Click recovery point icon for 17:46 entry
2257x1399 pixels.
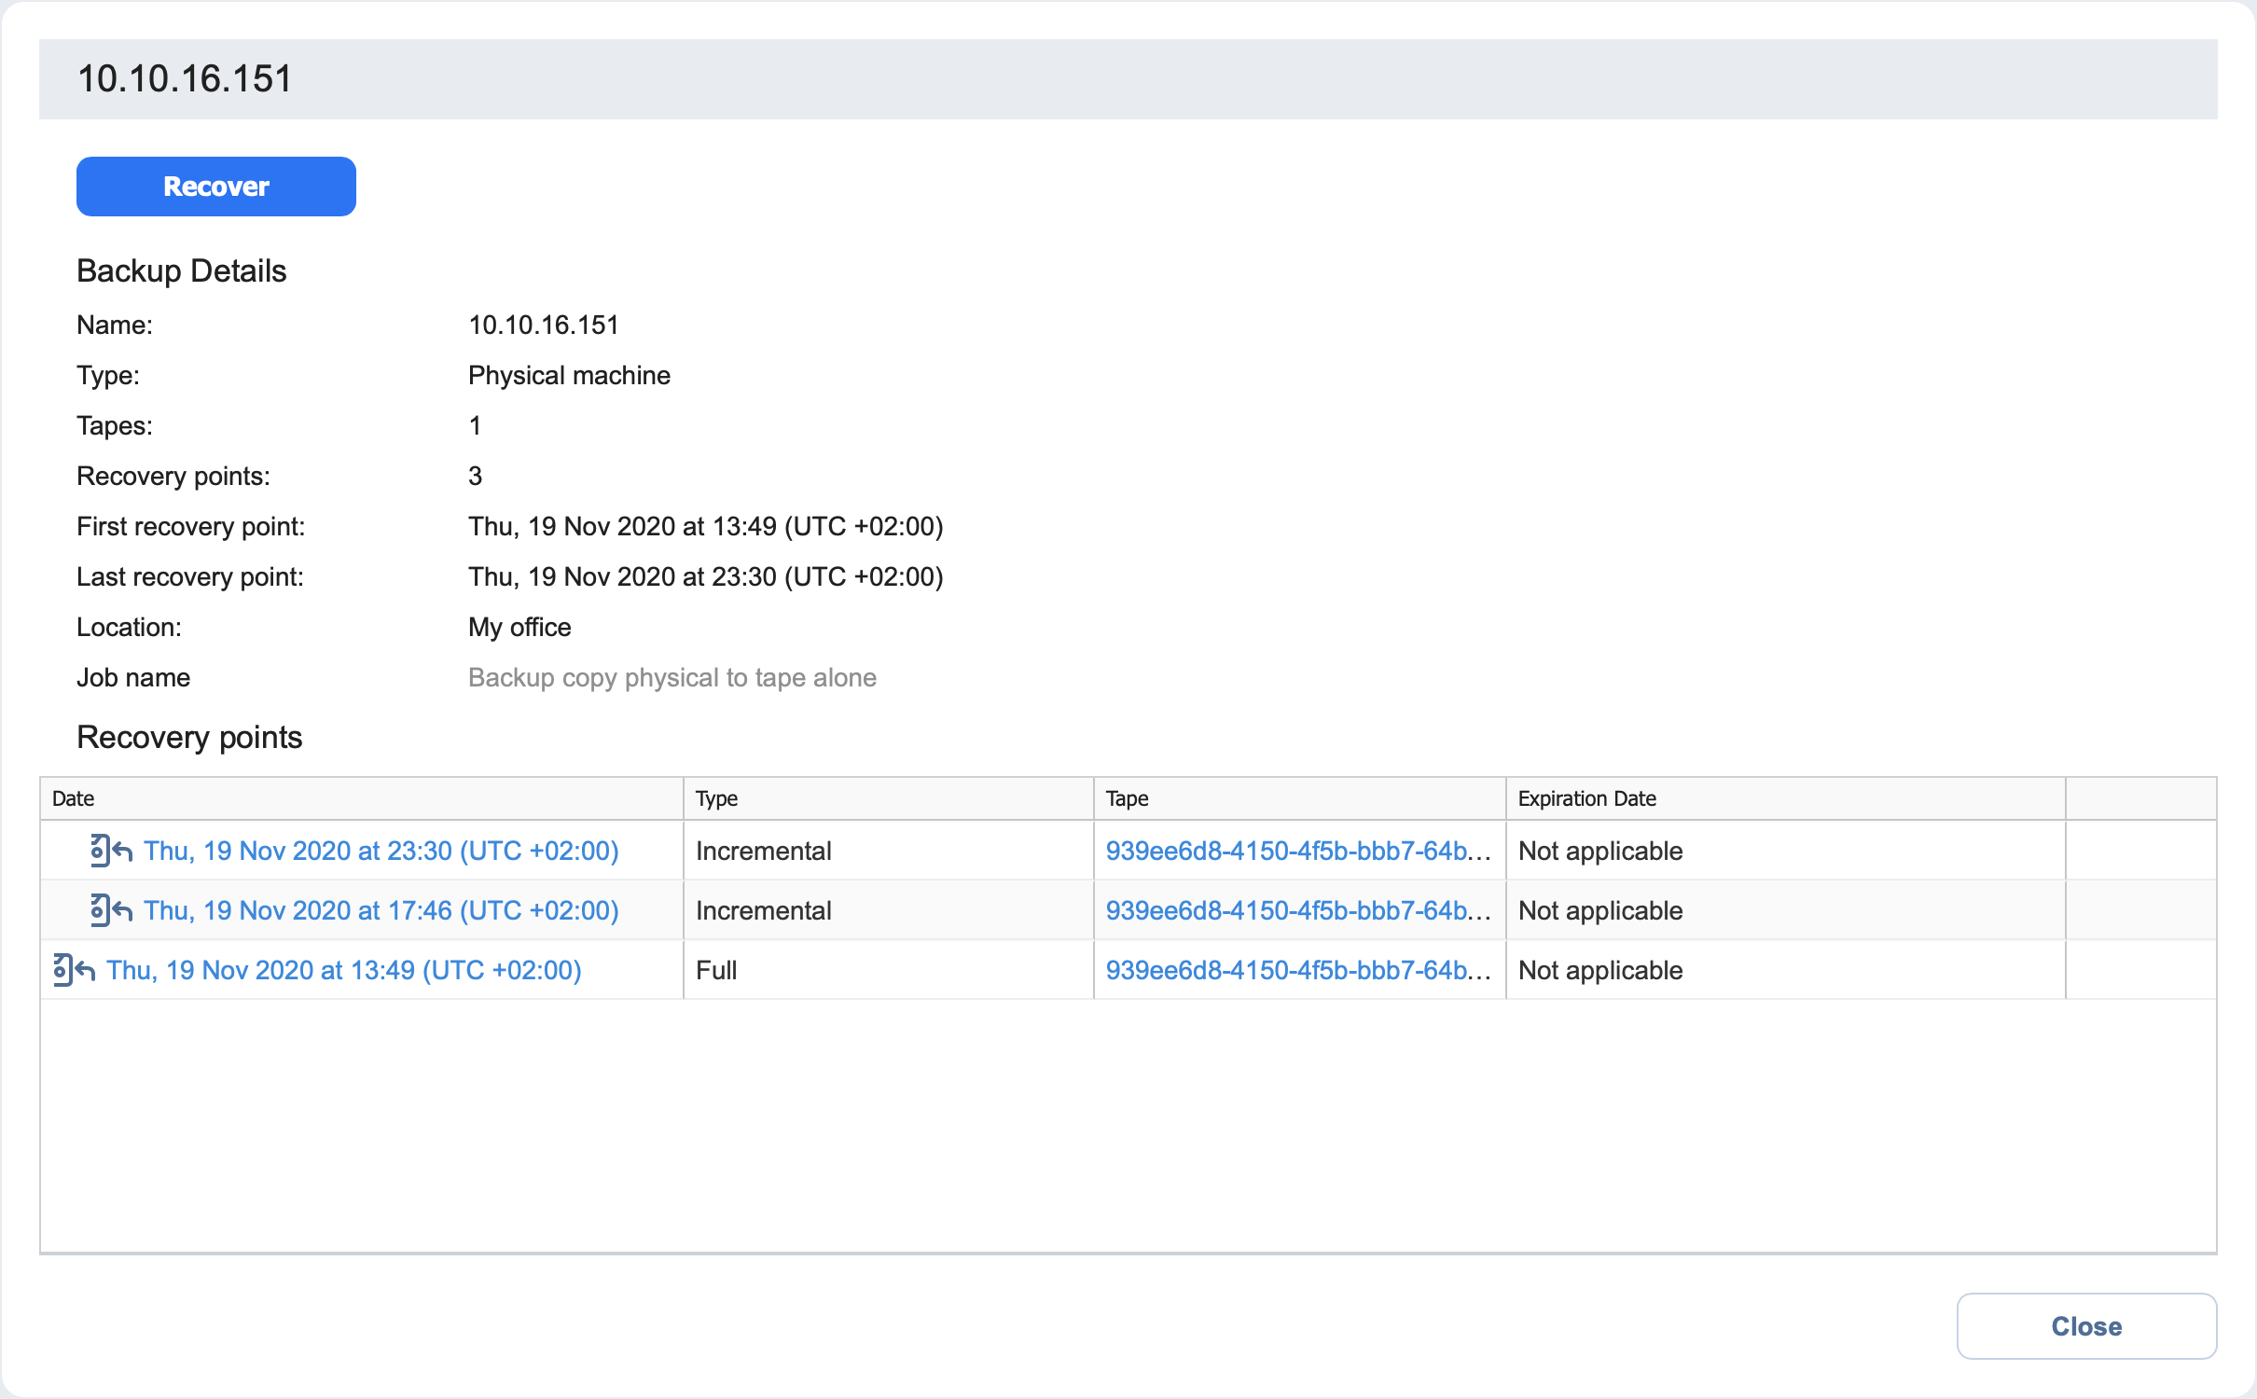pos(110,910)
